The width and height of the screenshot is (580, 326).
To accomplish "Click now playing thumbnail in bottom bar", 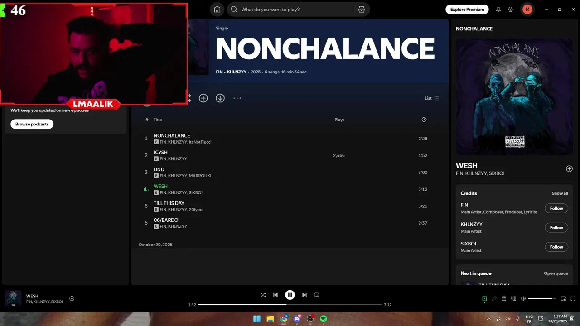I will point(13,298).
